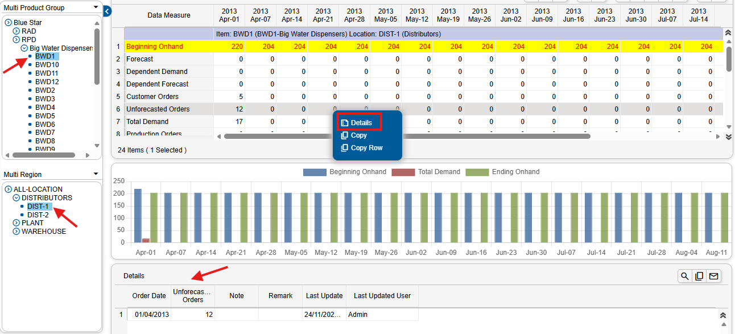Click the Data Measure column header
Viewport: 735px width, 334px height.
click(169, 15)
